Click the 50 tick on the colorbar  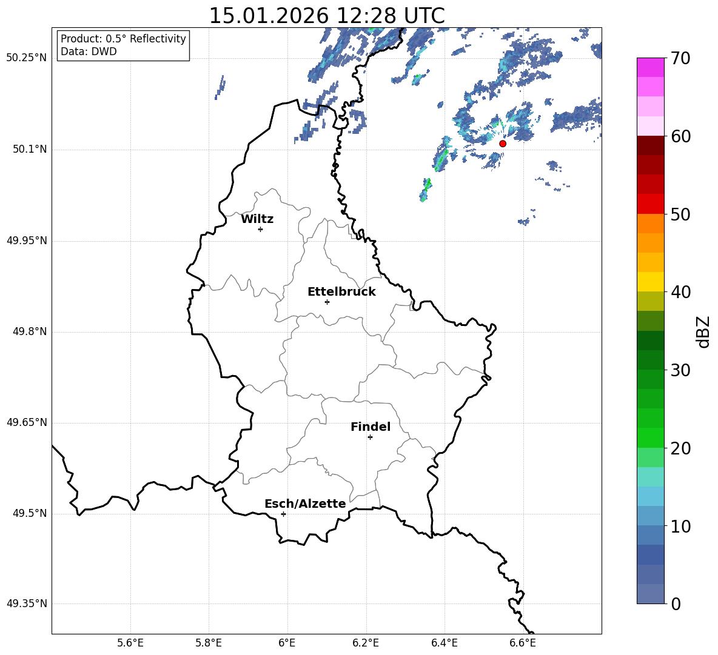pyautogui.click(x=680, y=214)
